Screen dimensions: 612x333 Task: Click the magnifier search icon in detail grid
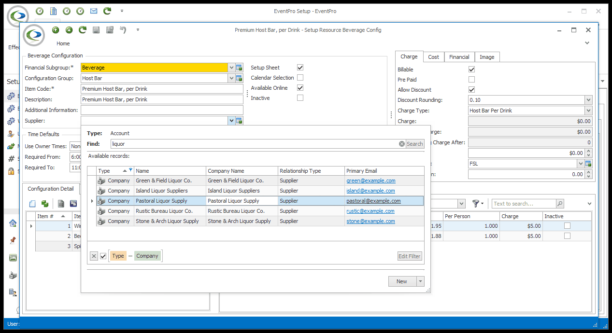click(x=560, y=204)
